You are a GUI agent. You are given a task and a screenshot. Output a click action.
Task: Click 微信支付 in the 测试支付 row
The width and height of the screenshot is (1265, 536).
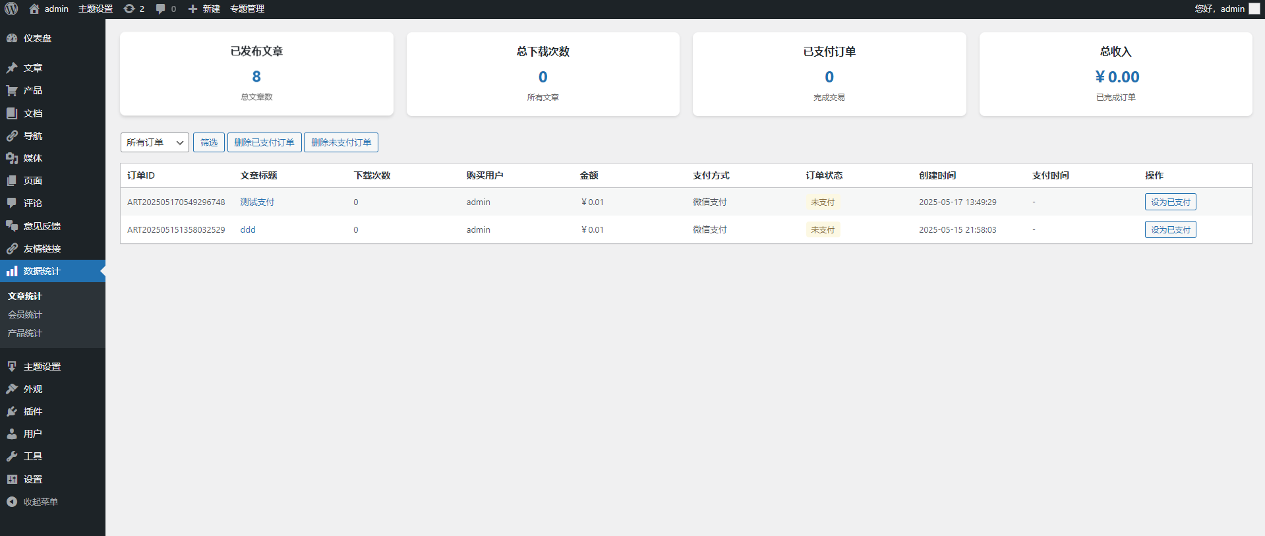[x=710, y=202]
